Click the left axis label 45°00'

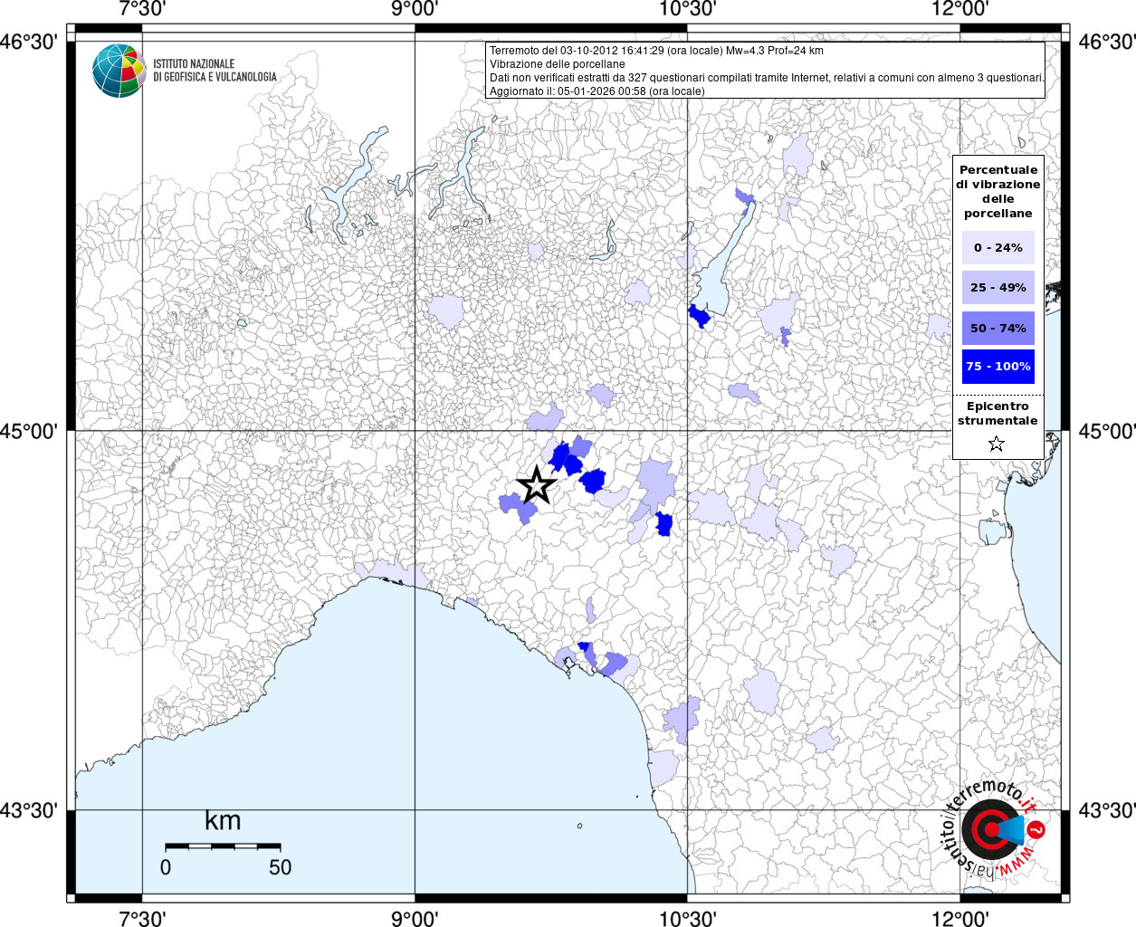pos(29,431)
